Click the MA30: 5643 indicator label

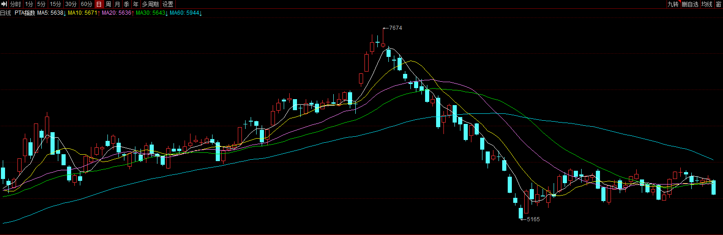[152, 13]
